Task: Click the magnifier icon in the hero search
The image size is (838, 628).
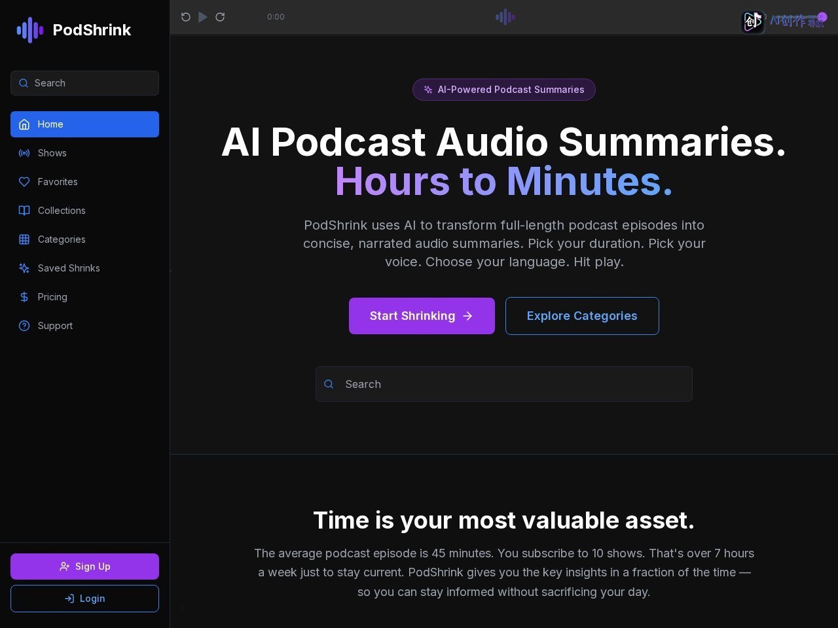Action: (x=329, y=384)
